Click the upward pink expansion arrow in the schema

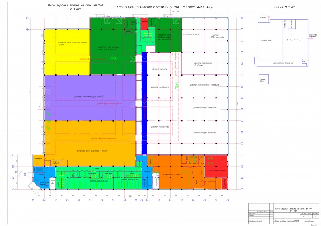268,18
